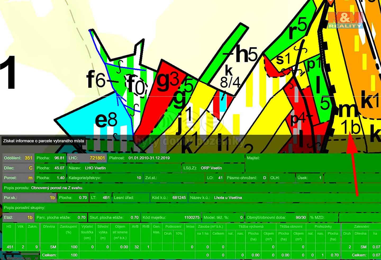Click the Dílec value C

coord(31,168)
